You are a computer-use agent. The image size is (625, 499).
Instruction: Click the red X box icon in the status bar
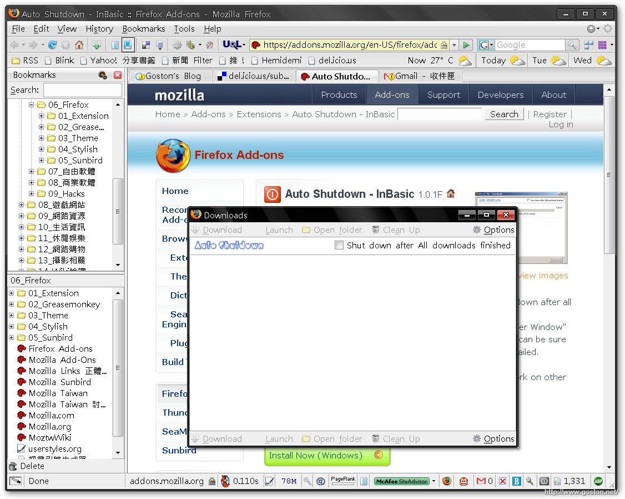click(503, 481)
